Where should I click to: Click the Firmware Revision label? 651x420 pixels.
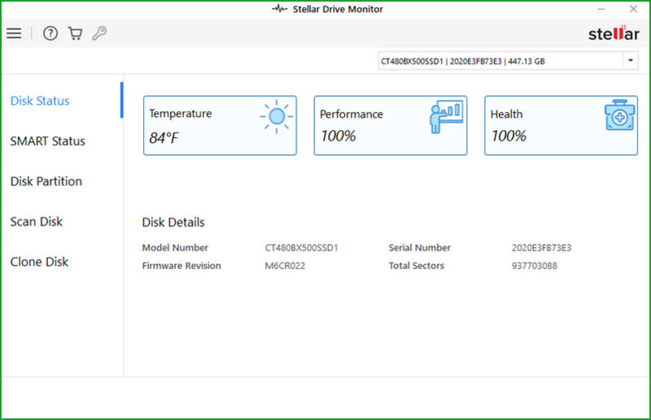[181, 266]
